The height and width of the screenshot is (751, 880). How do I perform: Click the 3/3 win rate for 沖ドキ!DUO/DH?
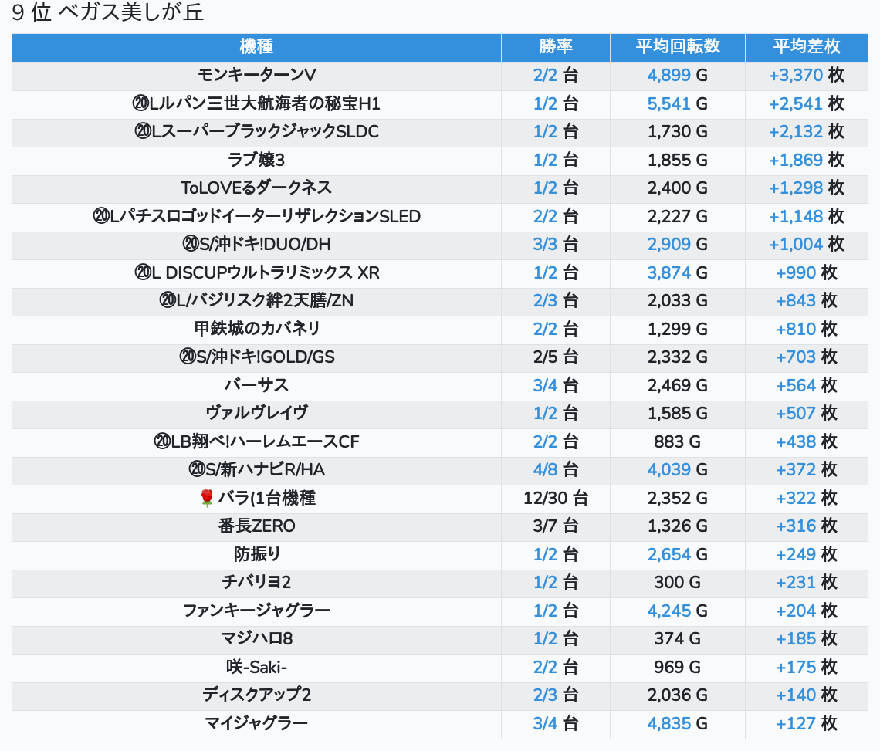coord(545,244)
